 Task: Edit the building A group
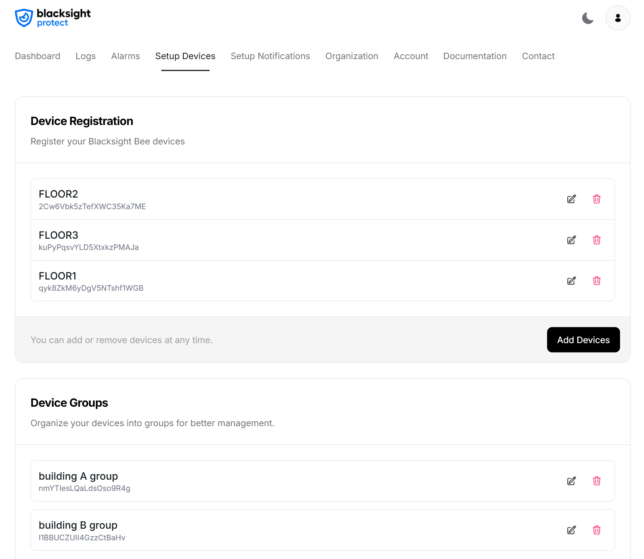[x=571, y=481]
